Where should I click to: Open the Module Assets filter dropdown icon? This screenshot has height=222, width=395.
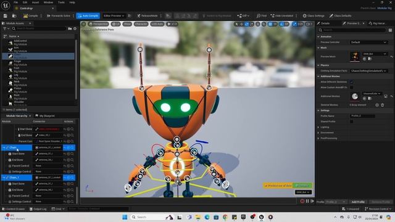click(6, 29)
